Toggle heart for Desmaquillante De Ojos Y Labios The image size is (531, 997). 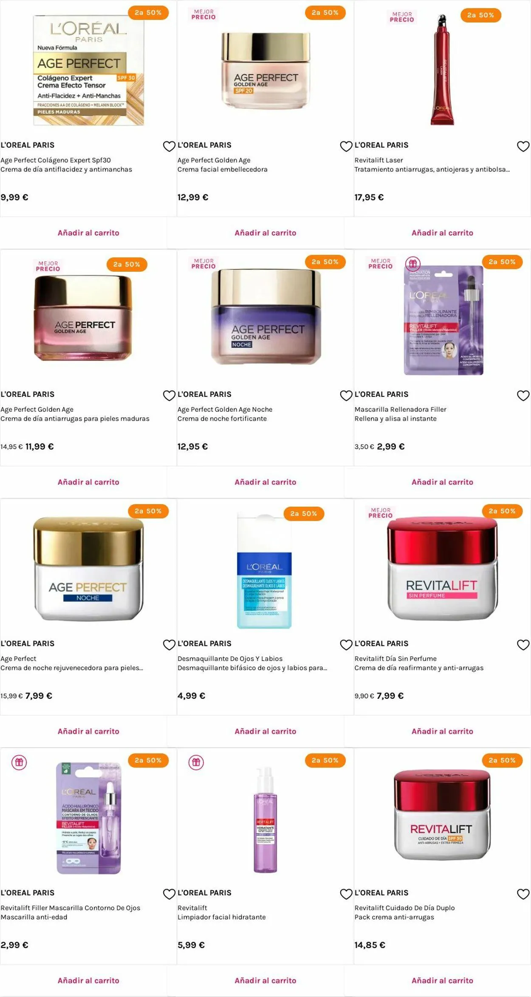pos(346,645)
